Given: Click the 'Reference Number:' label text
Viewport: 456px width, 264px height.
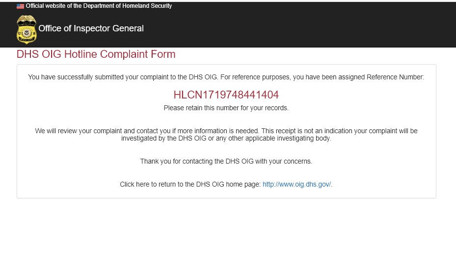Looking at the screenshot, I should point(395,77).
